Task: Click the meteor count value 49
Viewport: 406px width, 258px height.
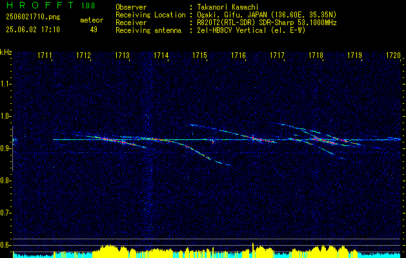Action: pyautogui.click(x=94, y=30)
